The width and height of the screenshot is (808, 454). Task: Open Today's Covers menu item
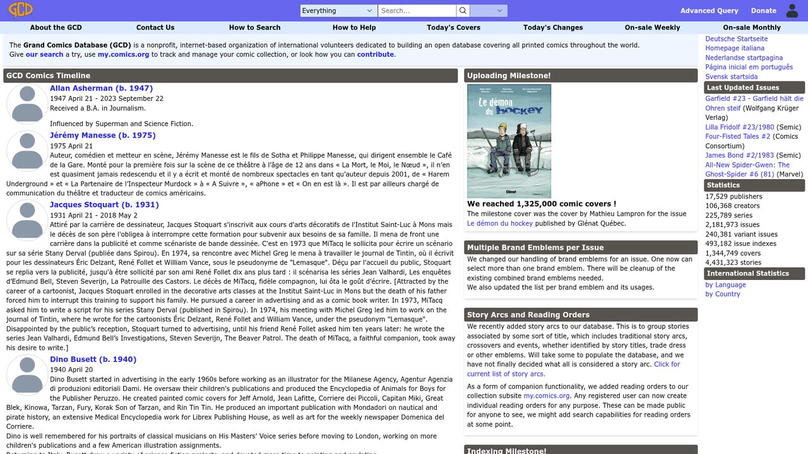pos(453,28)
